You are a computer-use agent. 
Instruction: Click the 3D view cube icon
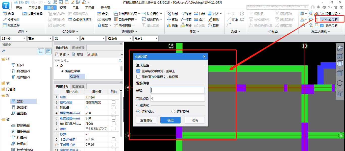(x=340, y=56)
